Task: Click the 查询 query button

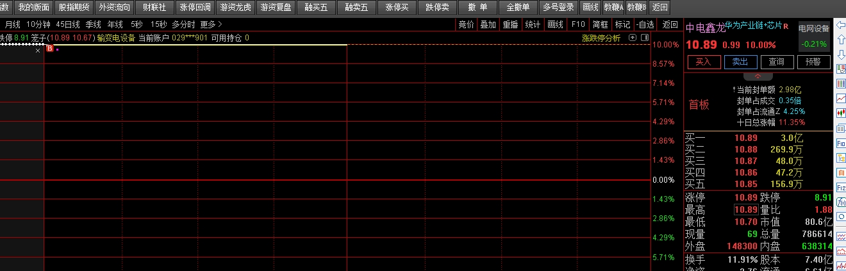Action: (776, 62)
